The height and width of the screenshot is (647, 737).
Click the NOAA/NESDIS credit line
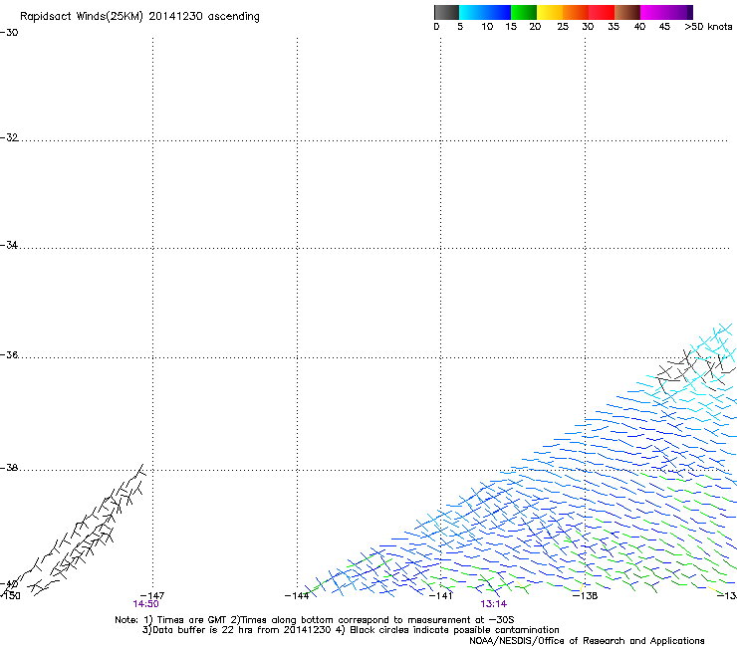click(x=587, y=641)
